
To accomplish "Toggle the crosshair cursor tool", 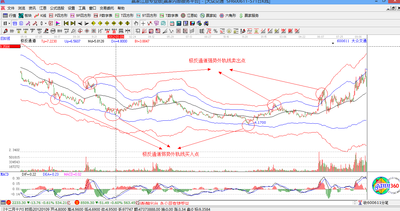I will (143, 23).
